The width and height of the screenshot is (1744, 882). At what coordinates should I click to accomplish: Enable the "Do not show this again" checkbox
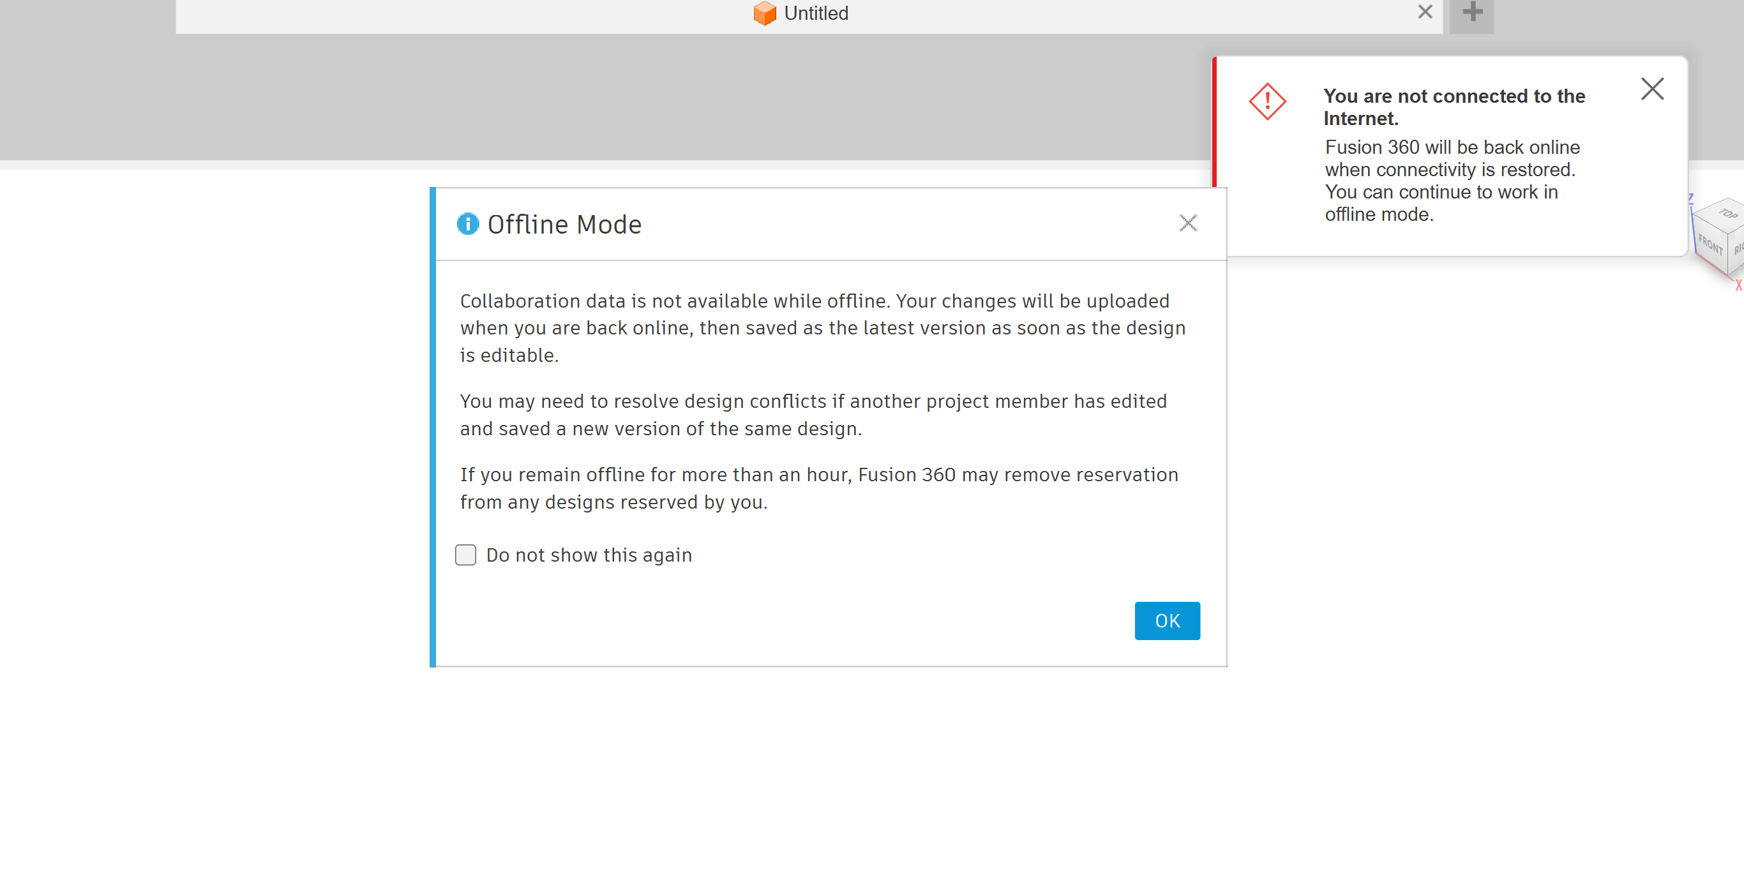pyautogui.click(x=466, y=555)
